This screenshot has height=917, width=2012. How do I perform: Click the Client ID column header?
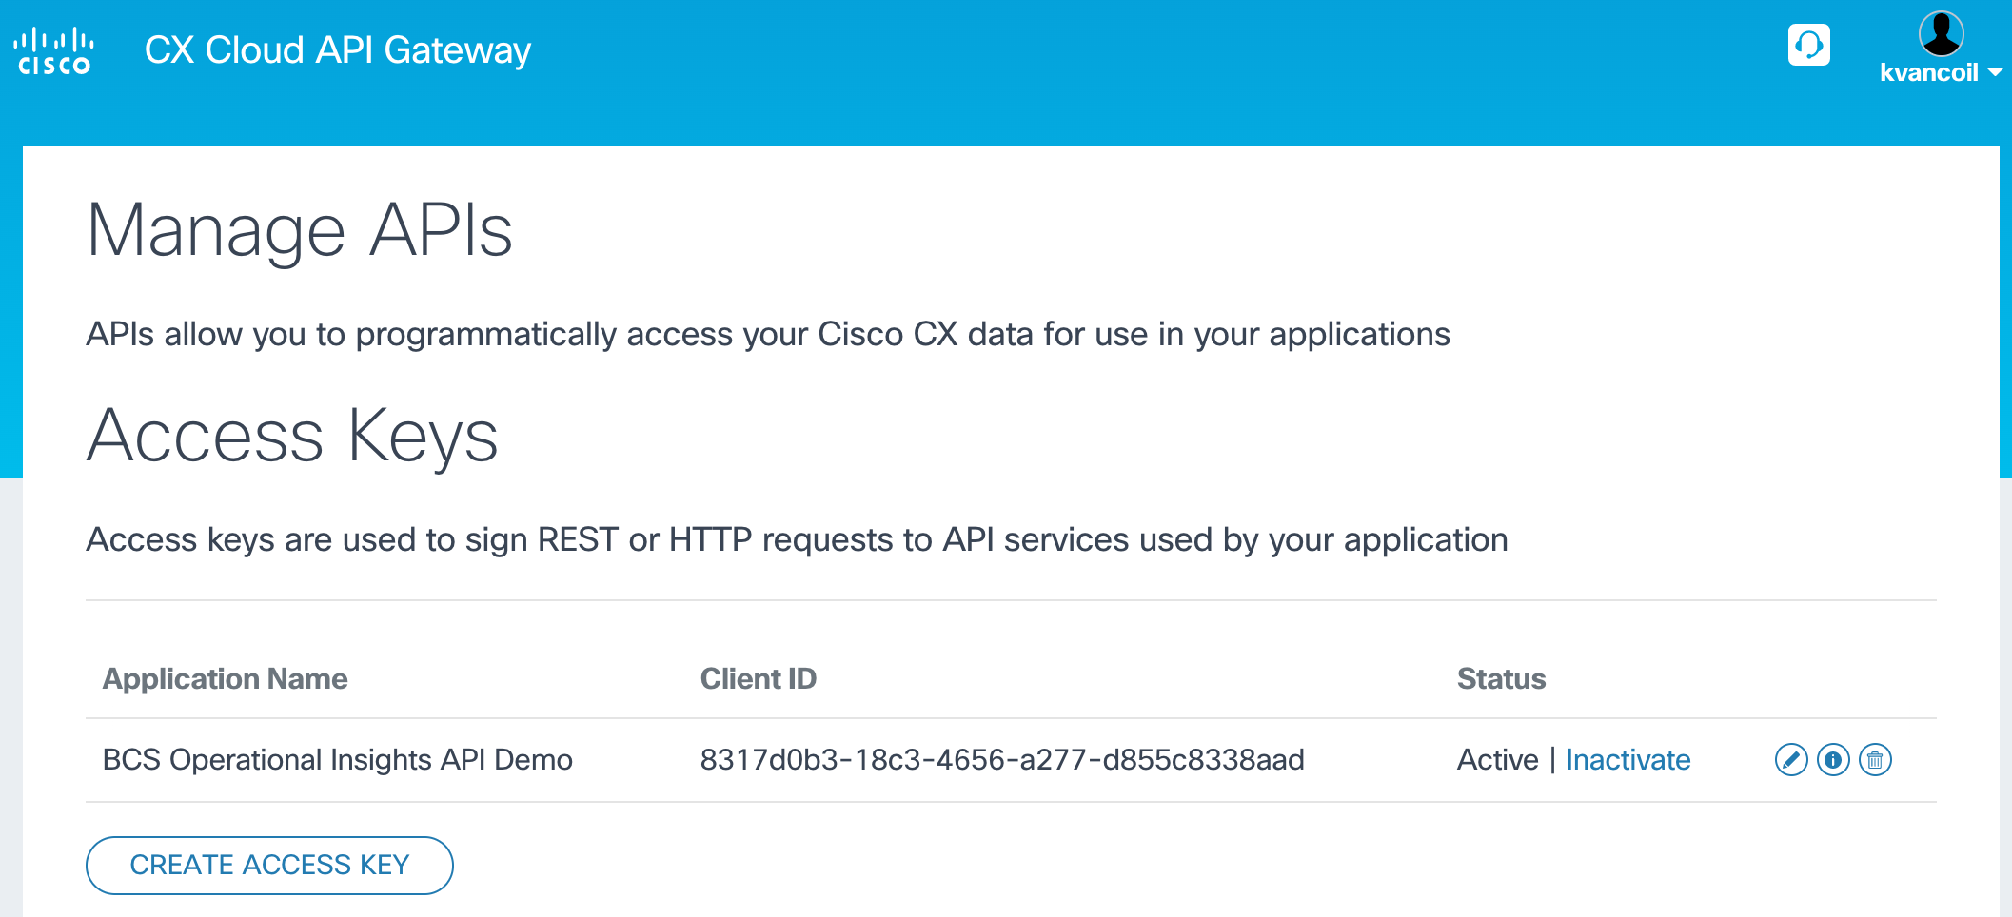(x=758, y=678)
